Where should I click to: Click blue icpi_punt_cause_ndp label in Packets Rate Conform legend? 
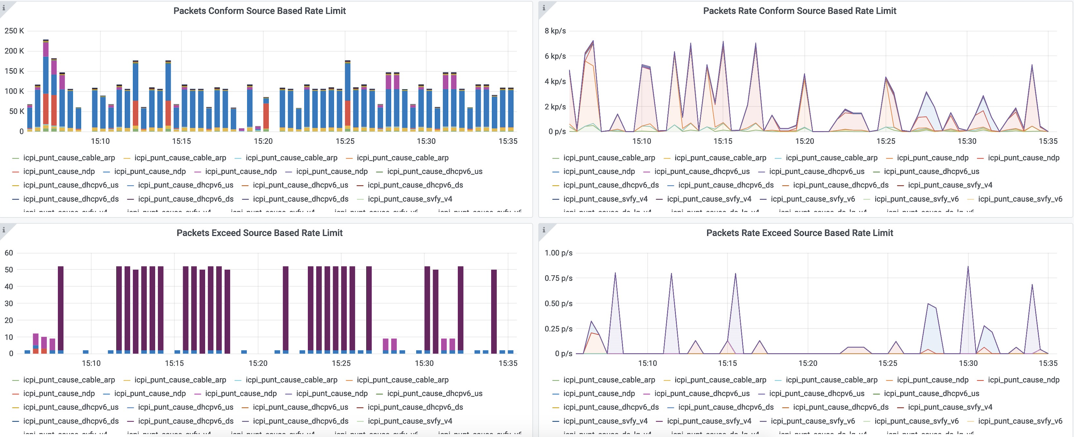599,171
